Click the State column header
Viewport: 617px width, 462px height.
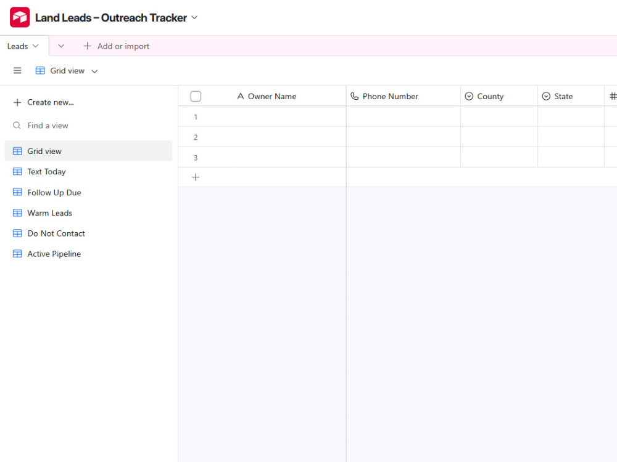pyautogui.click(x=571, y=96)
